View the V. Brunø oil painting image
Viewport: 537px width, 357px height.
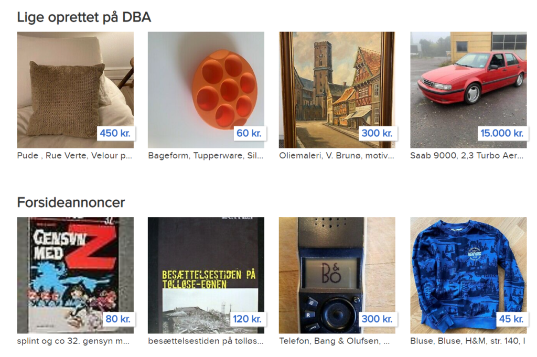(337, 90)
